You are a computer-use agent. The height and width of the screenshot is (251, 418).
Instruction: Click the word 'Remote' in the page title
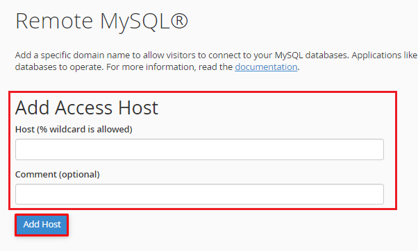click(54, 21)
